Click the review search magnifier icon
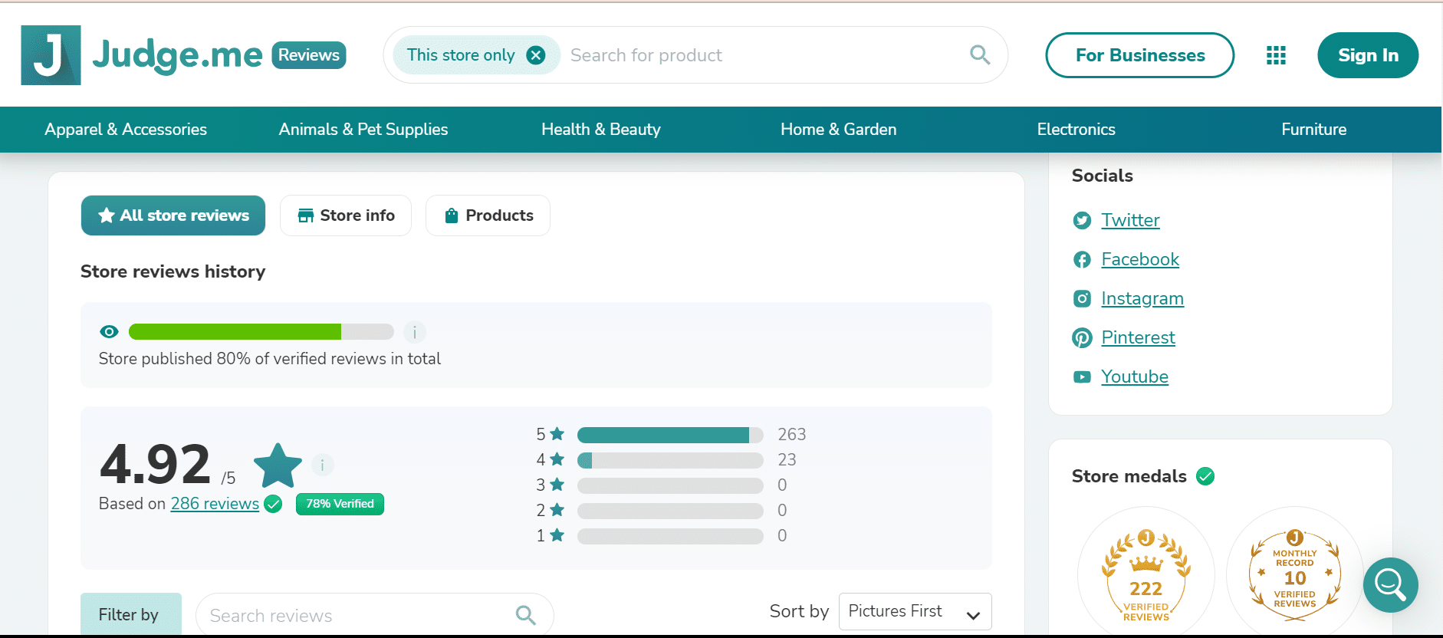This screenshot has height=638, width=1443. 526,615
